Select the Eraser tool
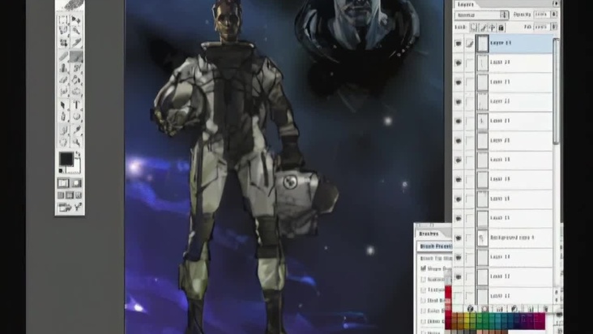Viewport: 593px width, 334px height. tap(63, 79)
